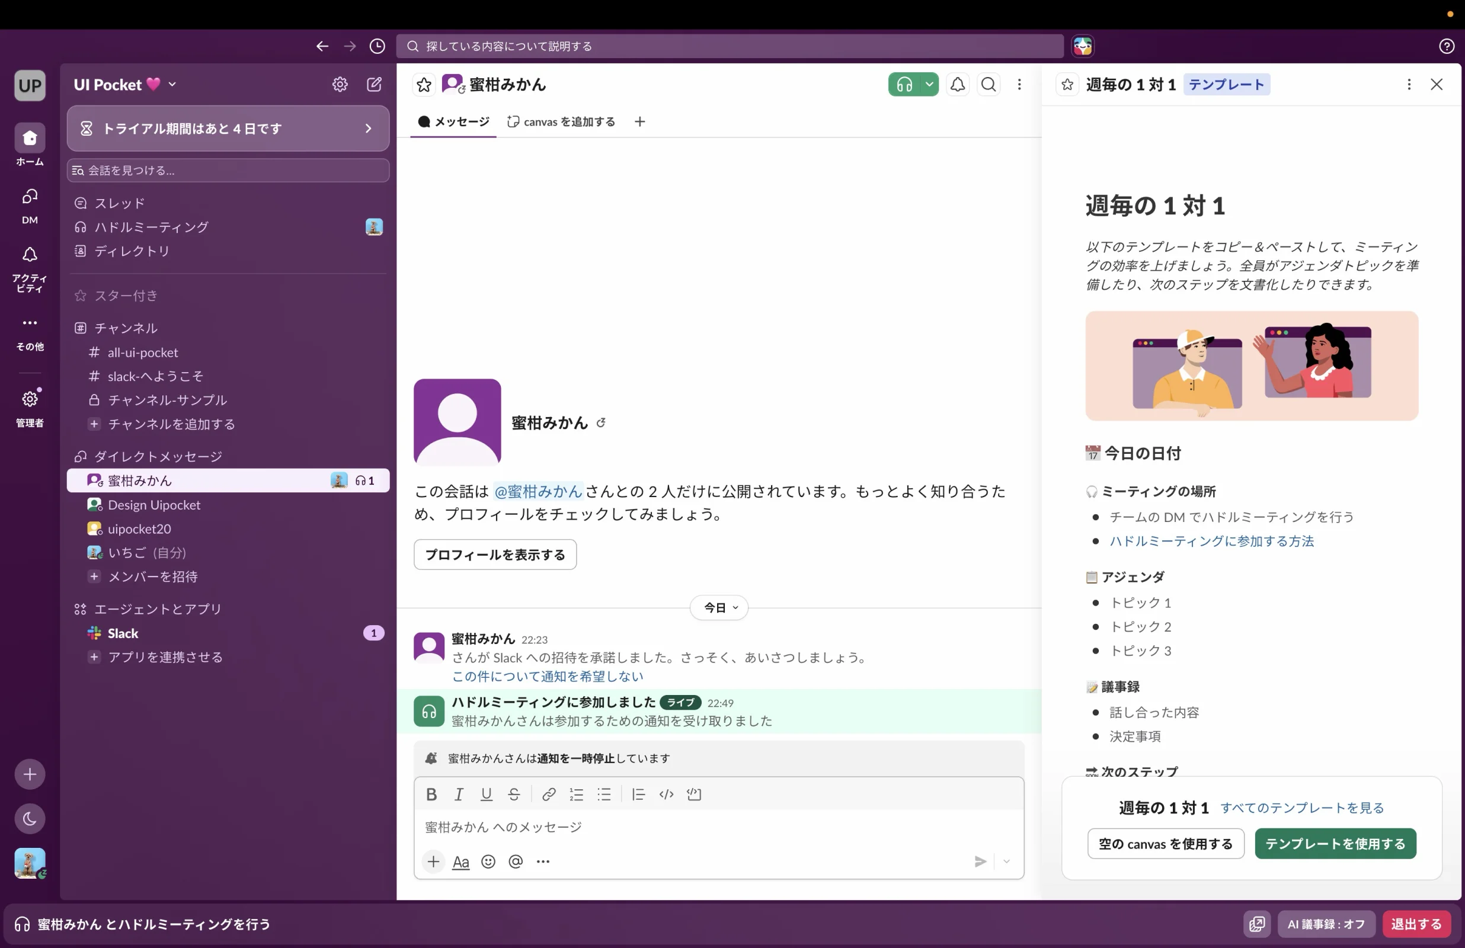The image size is (1465, 948).
Task: Toggle the huddle headphones button in header
Action: (x=904, y=84)
